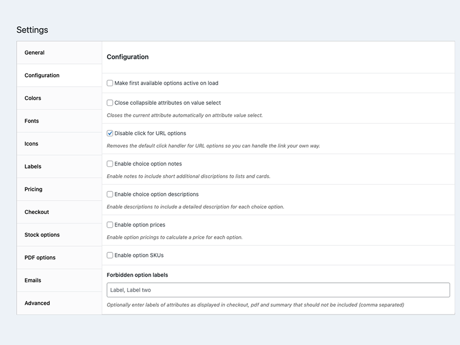Enable choice option notes checkbox
Image resolution: width=460 pixels, height=345 pixels.
coord(110,164)
